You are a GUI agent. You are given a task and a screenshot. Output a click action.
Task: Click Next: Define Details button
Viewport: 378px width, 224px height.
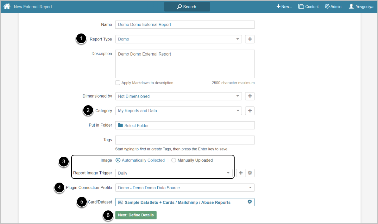click(136, 215)
